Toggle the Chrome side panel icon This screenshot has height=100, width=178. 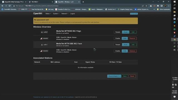pyautogui.click(x=161, y=6)
